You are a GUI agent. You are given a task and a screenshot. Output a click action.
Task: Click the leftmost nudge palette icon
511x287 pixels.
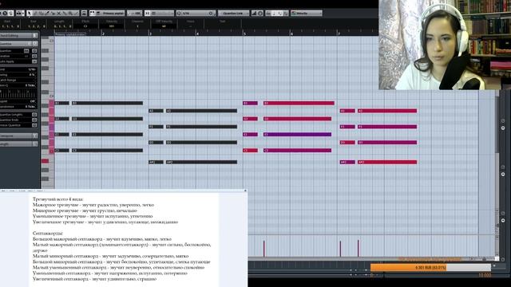point(268,14)
